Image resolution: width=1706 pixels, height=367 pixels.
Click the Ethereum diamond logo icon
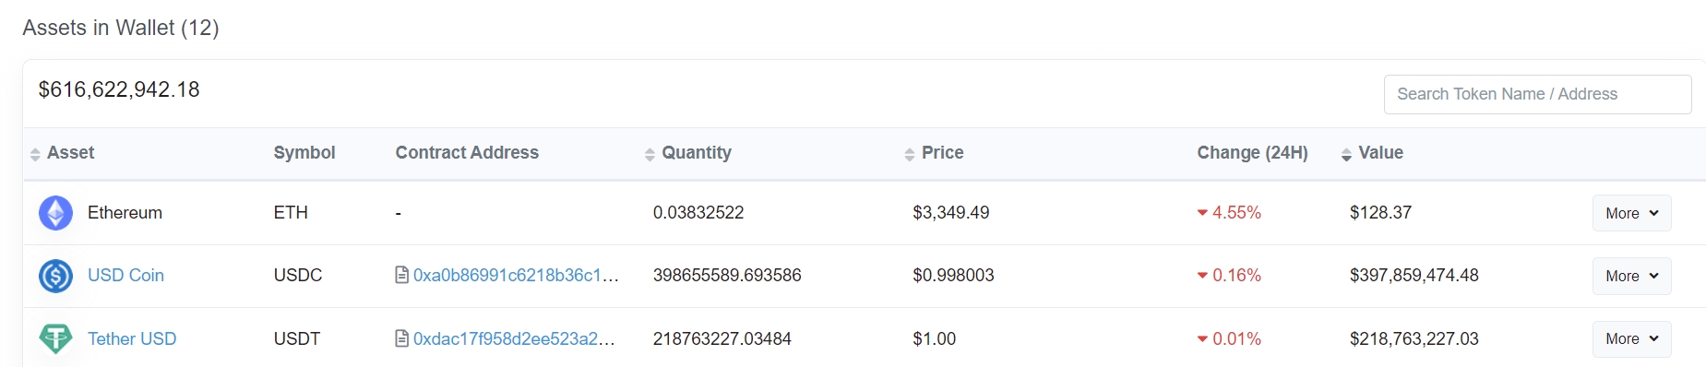pos(55,213)
